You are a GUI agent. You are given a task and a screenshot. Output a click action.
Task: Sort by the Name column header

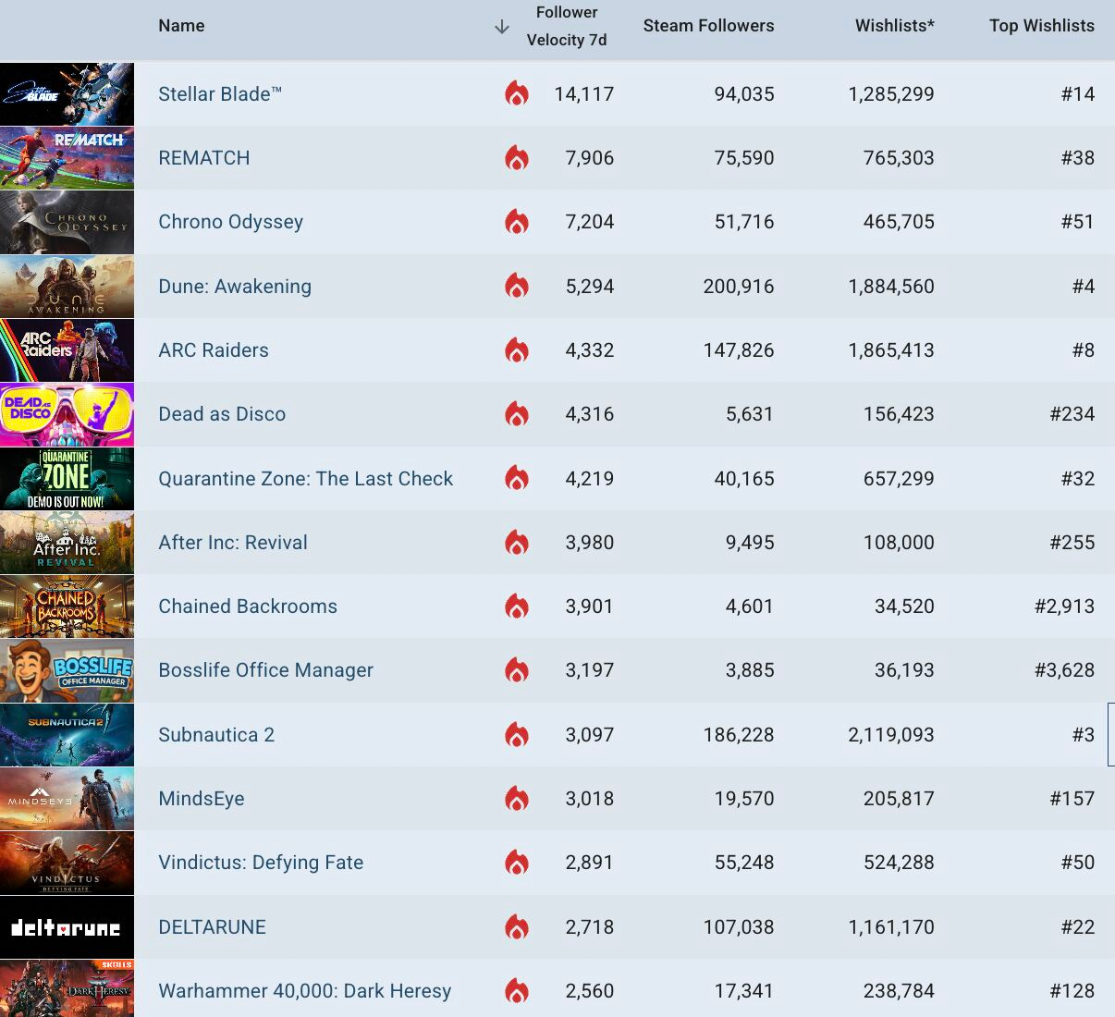181,26
